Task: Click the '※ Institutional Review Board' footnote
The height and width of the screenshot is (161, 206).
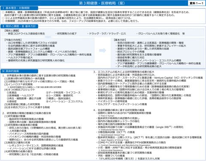Action: (112, 130)
